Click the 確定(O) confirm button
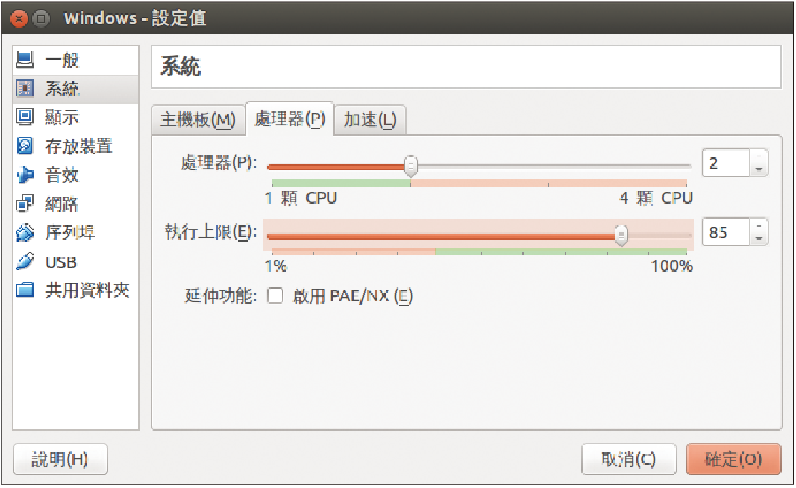Viewport: 796px width, 488px height. 733,459
